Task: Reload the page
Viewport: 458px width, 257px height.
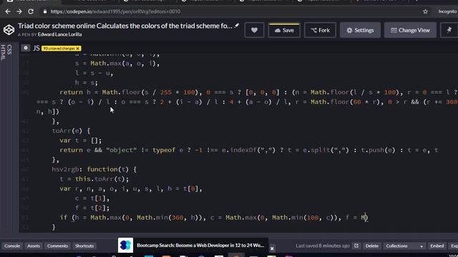Action: pyautogui.click(x=31, y=11)
